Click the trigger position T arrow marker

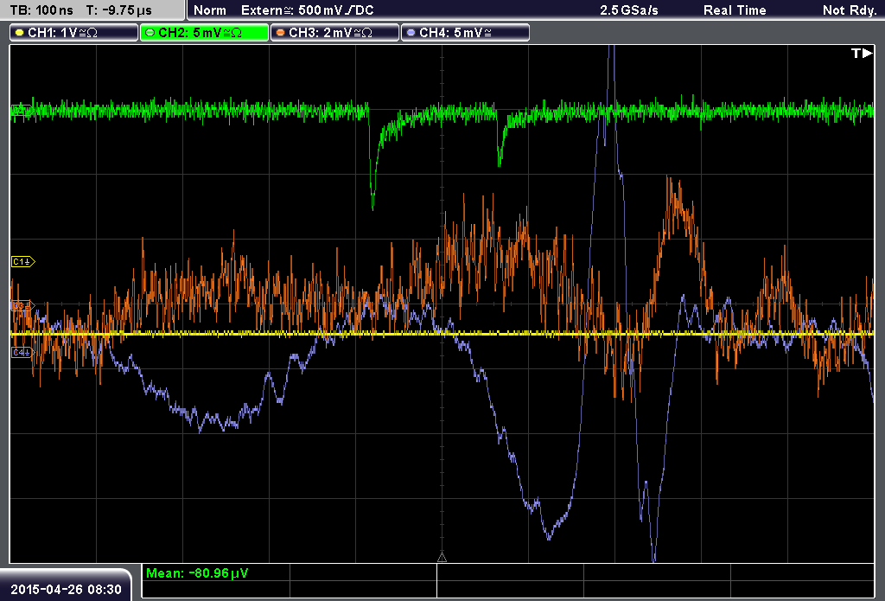point(862,53)
